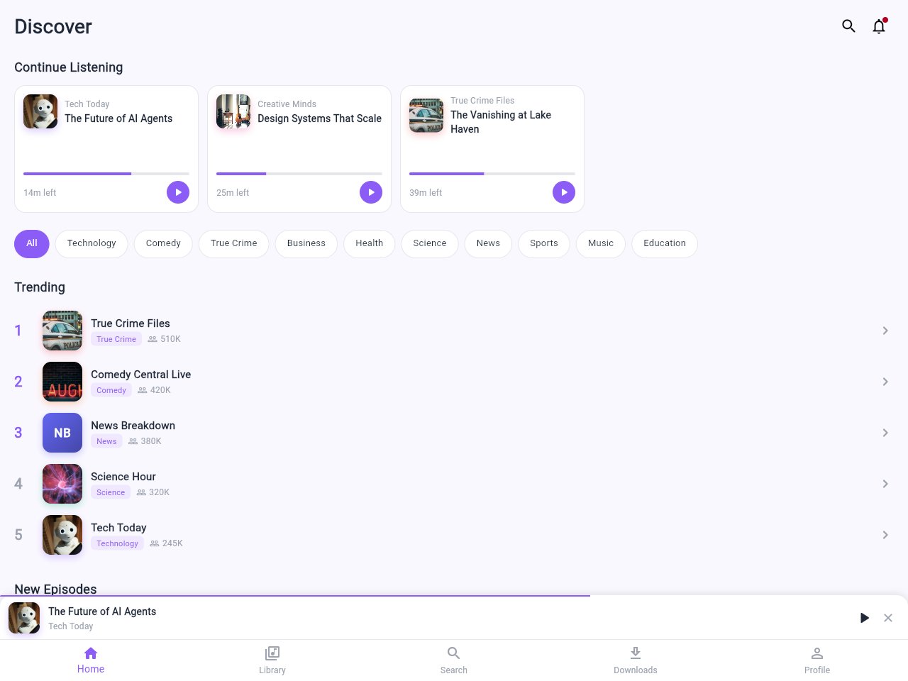Image resolution: width=908 pixels, height=681 pixels.
Task: Open the Library tab
Action: point(272,660)
